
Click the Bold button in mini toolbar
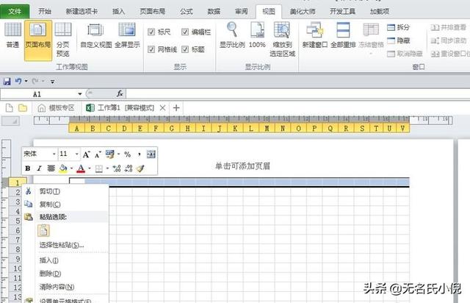28,168
